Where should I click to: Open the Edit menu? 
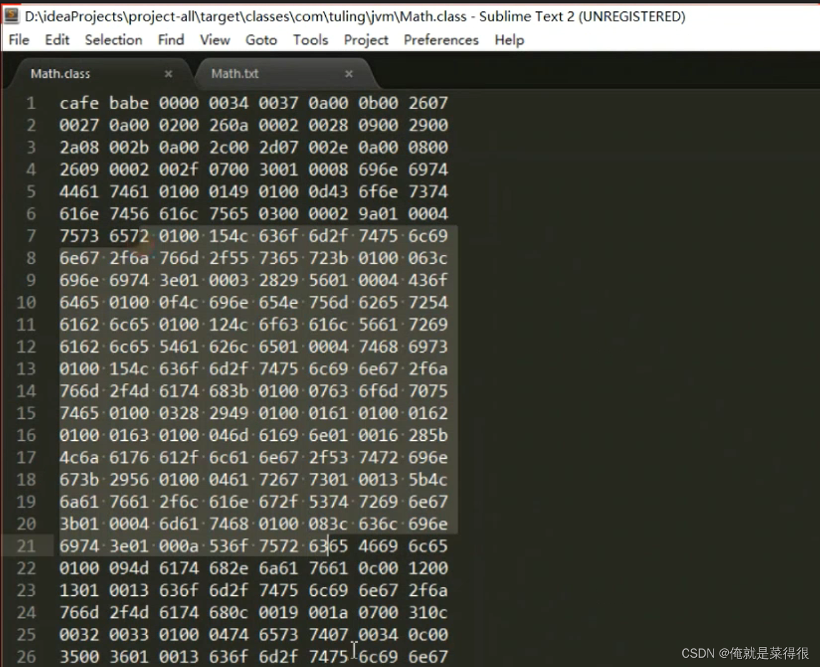(x=57, y=40)
